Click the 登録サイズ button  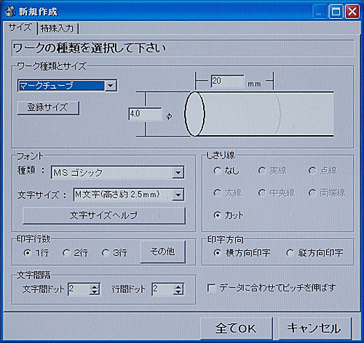coord(48,108)
